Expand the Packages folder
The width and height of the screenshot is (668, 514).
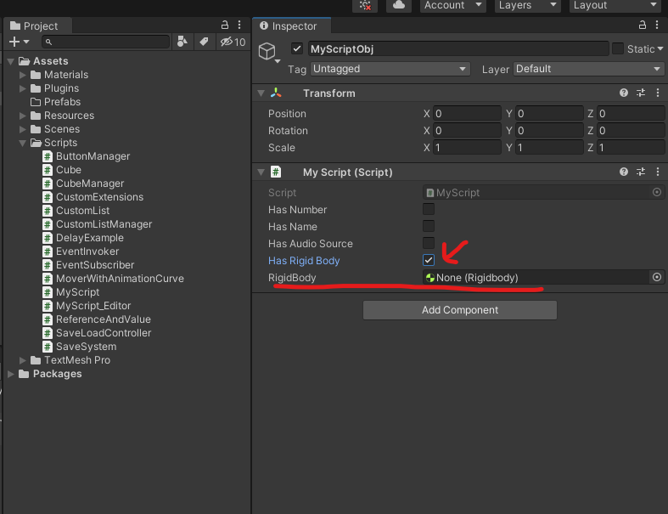(11, 374)
